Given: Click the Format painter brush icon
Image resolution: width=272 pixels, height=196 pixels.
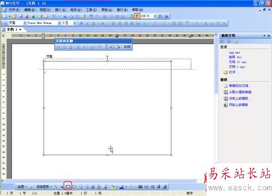Looking at the screenshot, I should pyautogui.click(x=84, y=16).
